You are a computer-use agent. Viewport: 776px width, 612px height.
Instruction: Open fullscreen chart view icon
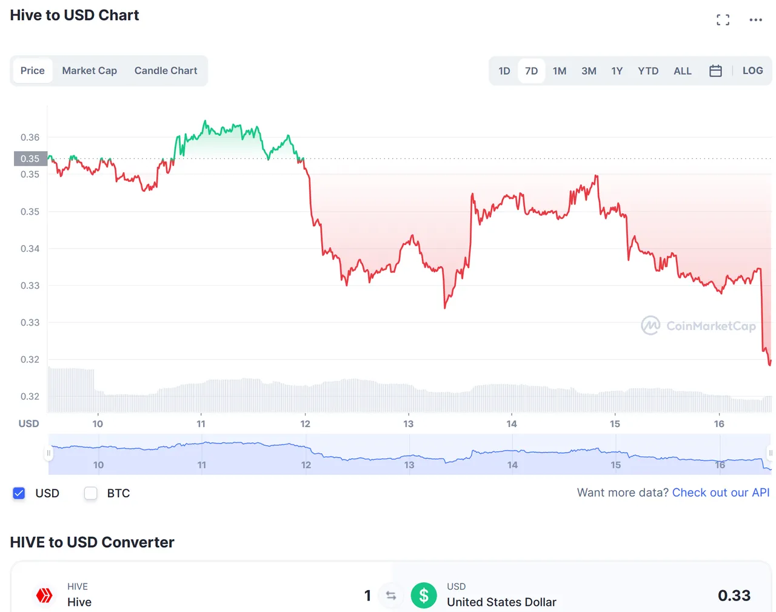[x=723, y=20]
